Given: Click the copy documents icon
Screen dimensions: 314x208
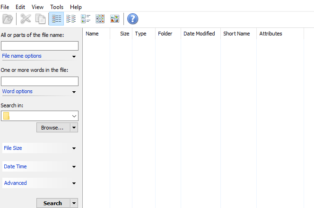Looking at the screenshot, I should click(x=41, y=19).
